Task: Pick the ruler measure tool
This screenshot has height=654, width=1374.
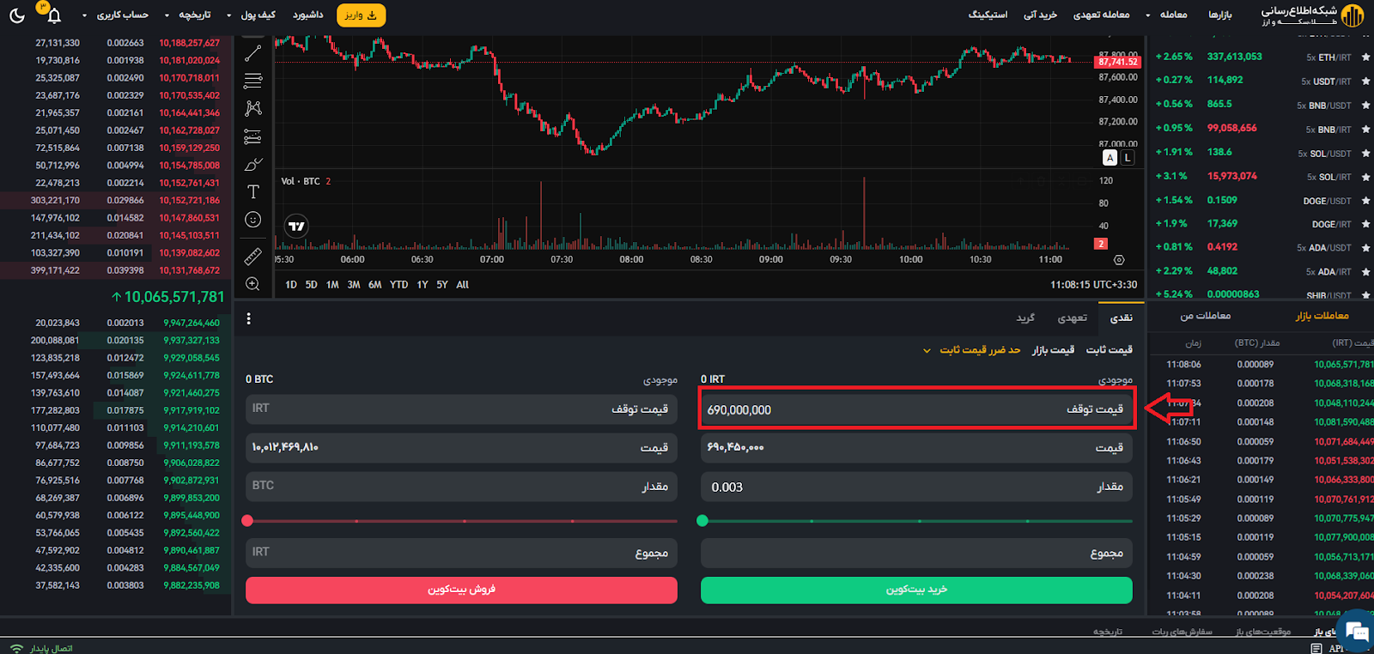Action: [252, 256]
